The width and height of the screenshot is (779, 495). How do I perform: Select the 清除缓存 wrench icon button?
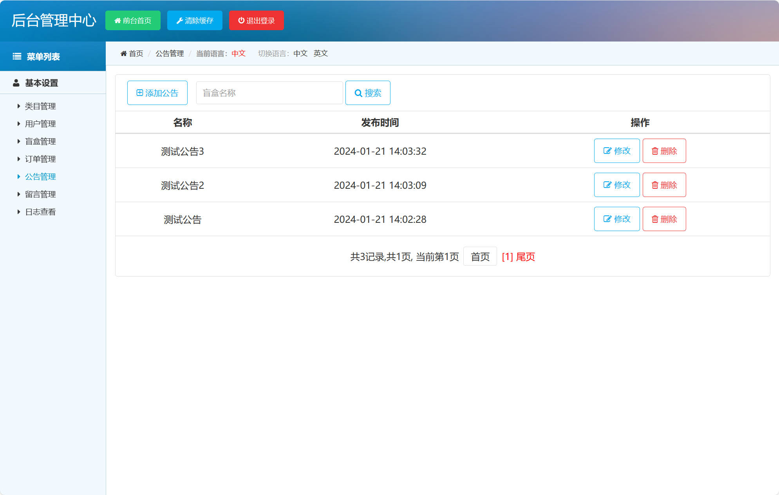(181, 20)
